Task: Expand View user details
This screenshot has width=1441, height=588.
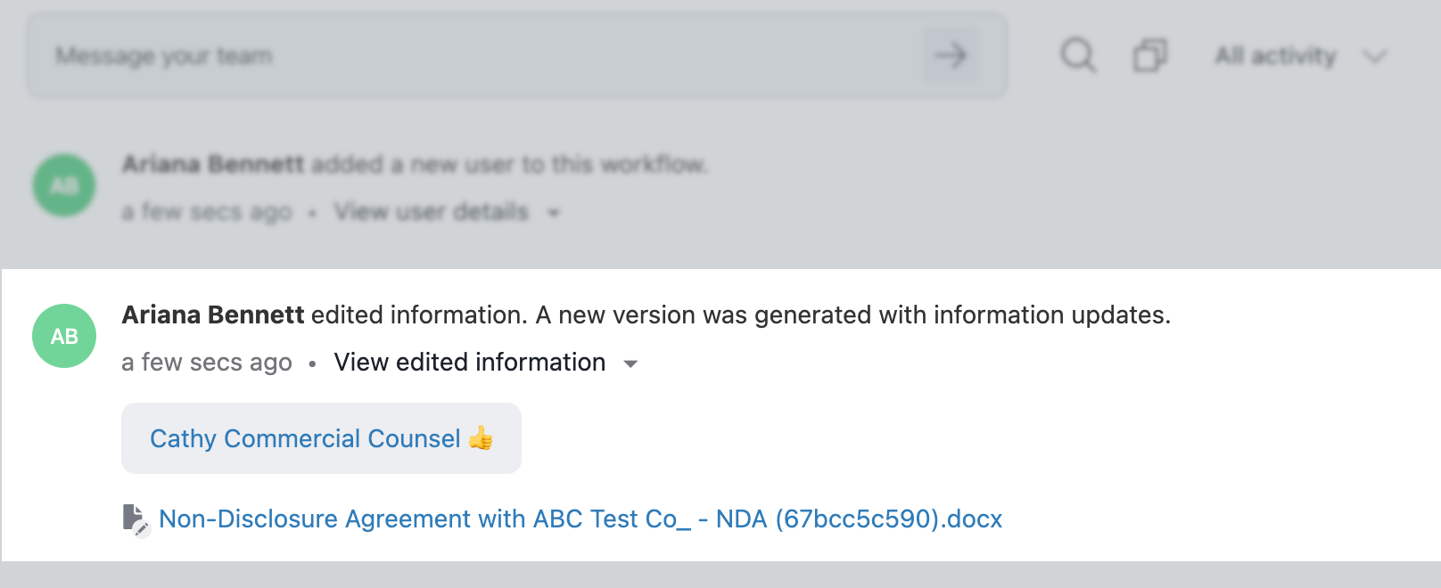Action: click(432, 212)
